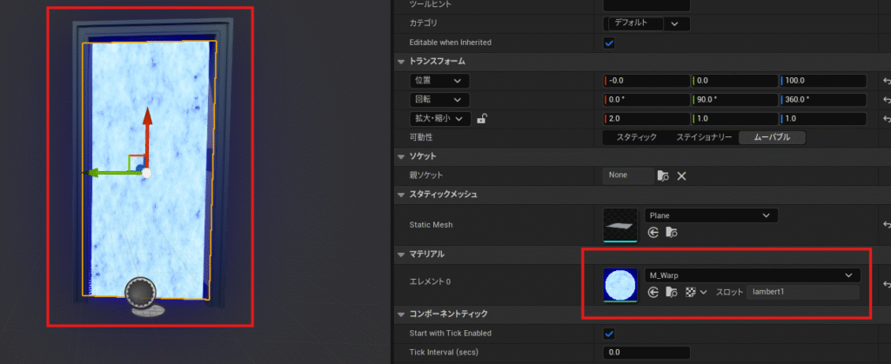Collapse the スタティックメッシュ section
Viewport: 891px width, 364px height.
pos(401,195)
